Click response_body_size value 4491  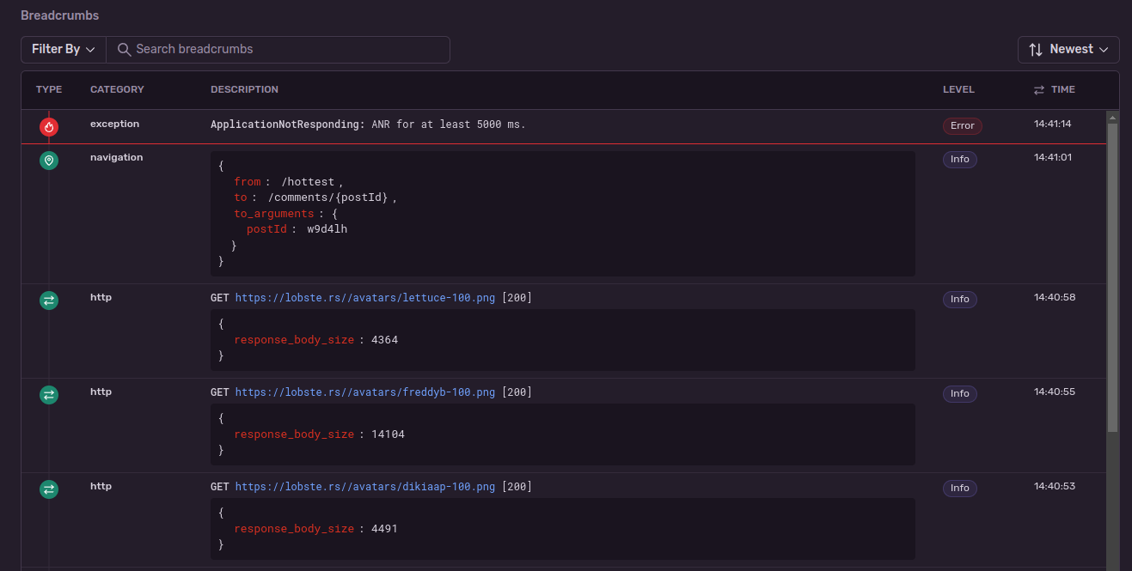[x=384, y=529]
